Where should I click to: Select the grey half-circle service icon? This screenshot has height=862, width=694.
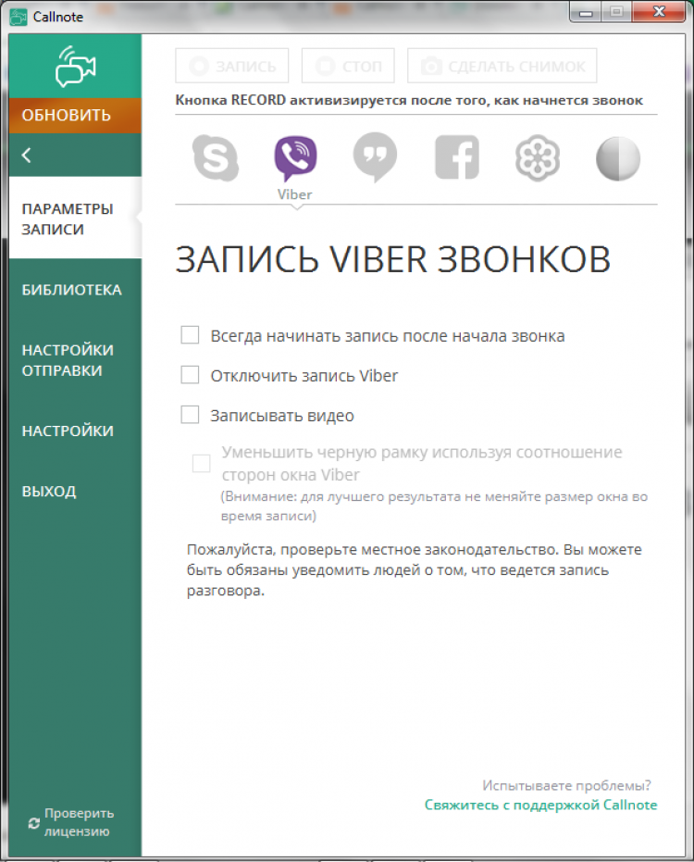pyautogui.click(x=618, y=158)
